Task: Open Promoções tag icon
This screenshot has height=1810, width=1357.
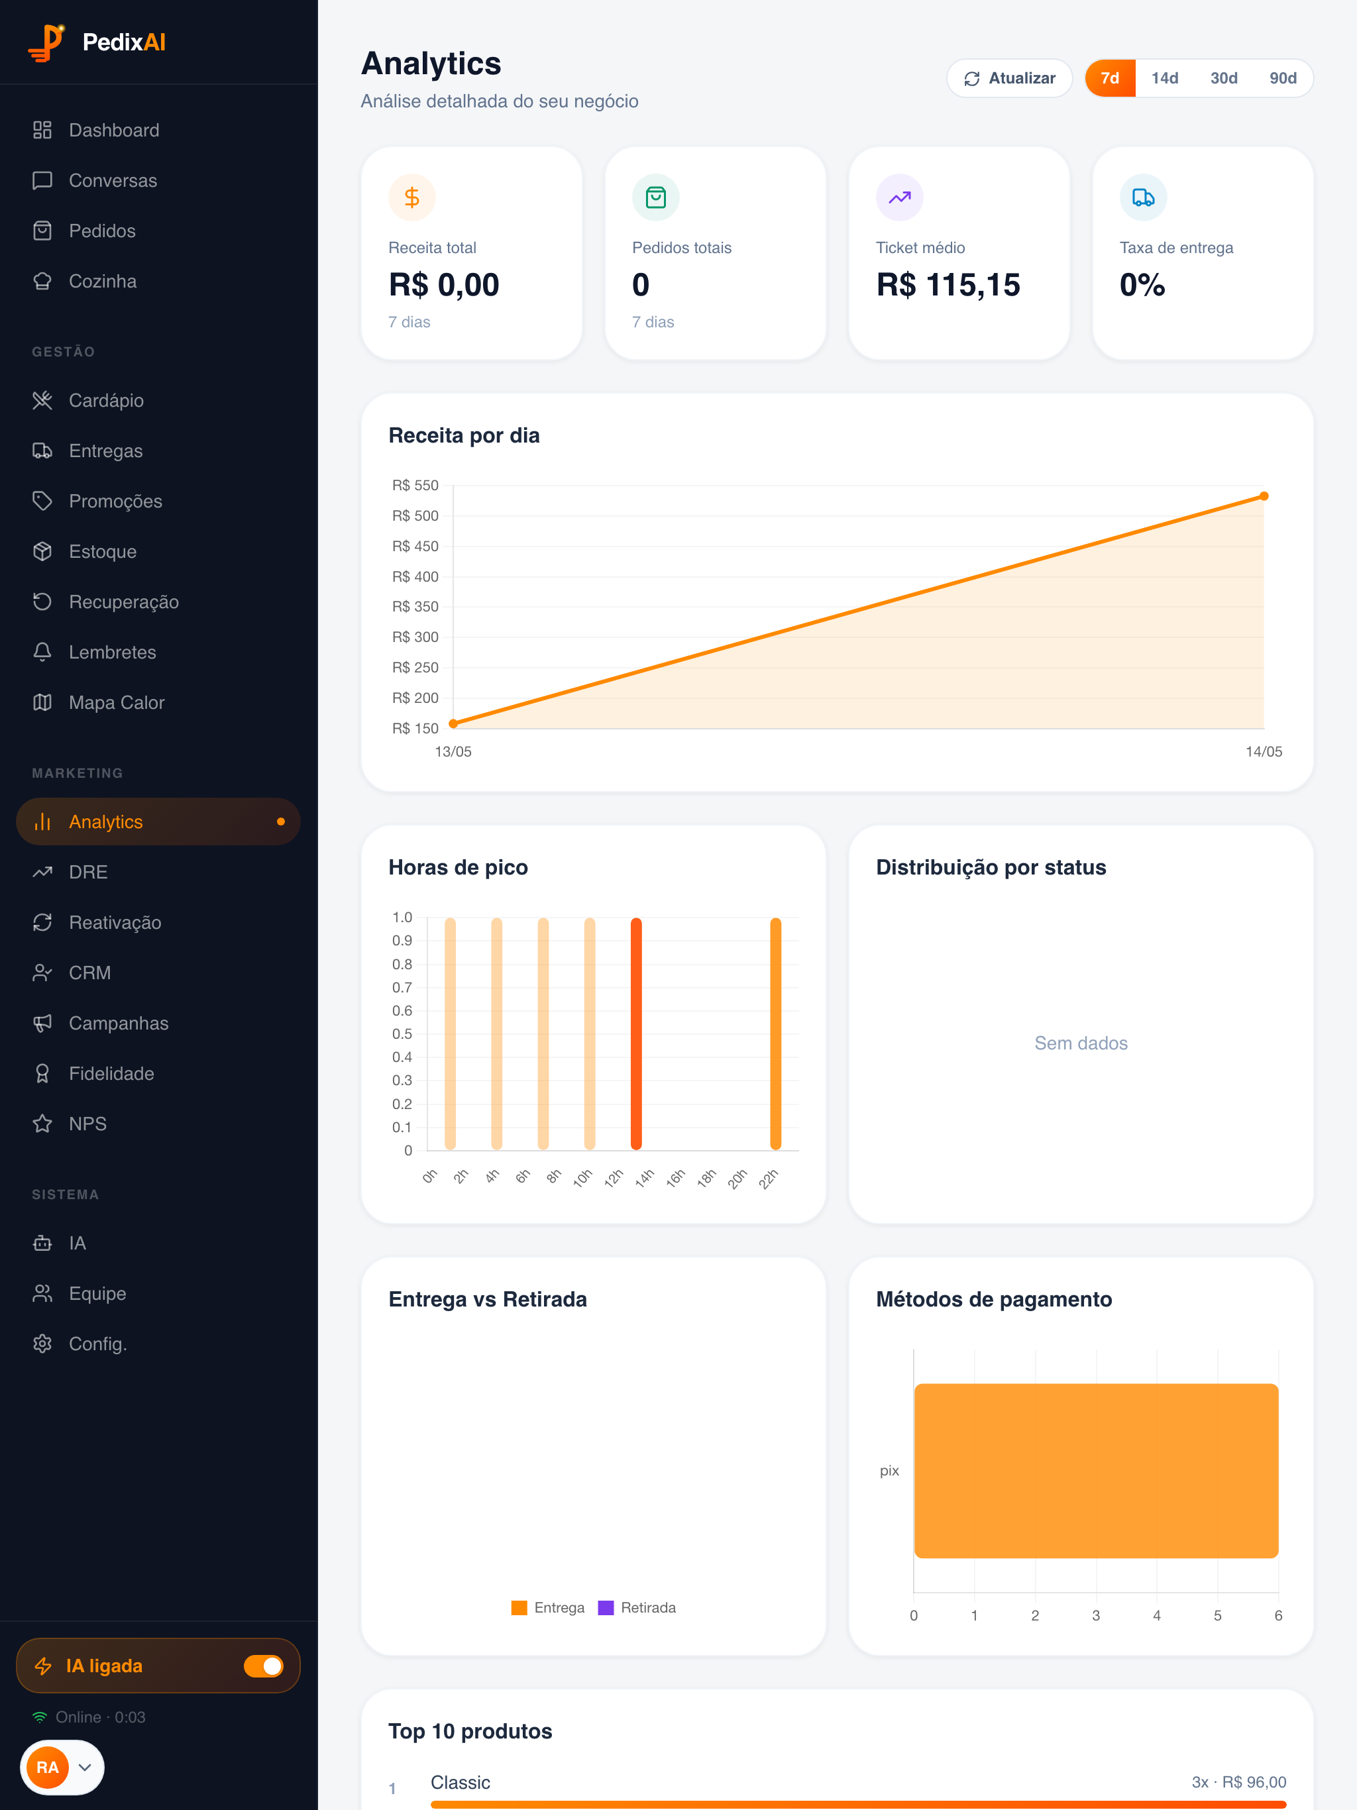Action: pos(42,502)
